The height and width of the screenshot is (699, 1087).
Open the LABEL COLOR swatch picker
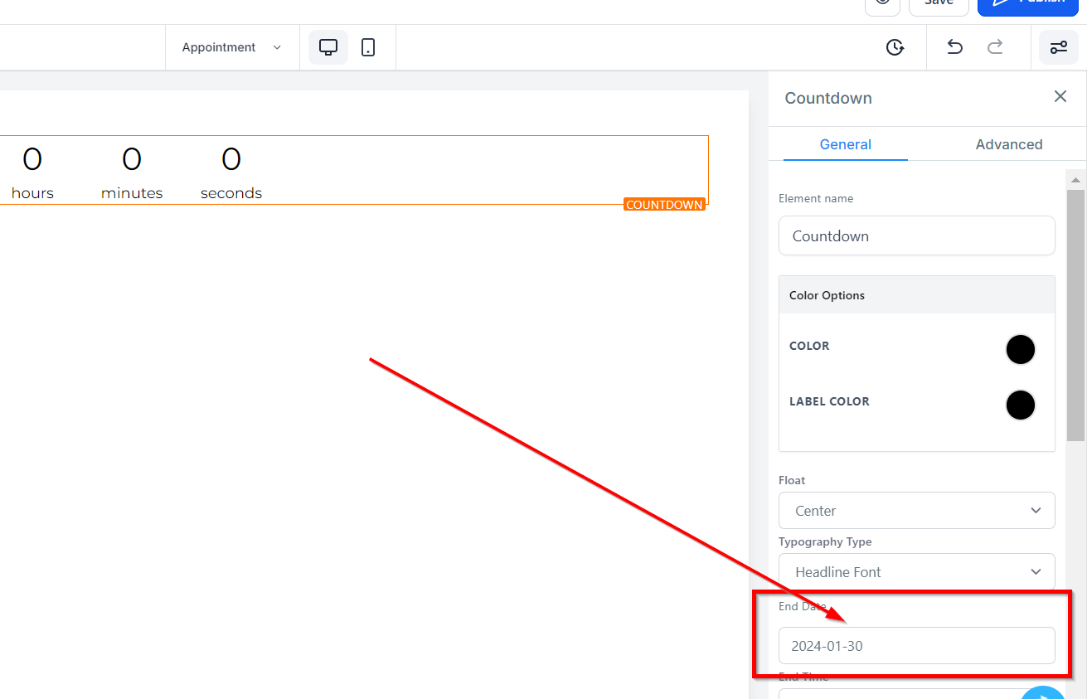[1020, 405]
